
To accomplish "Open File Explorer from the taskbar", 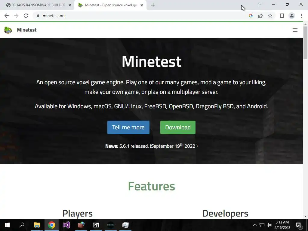I will pyautogui.click(x=37, y=225).
